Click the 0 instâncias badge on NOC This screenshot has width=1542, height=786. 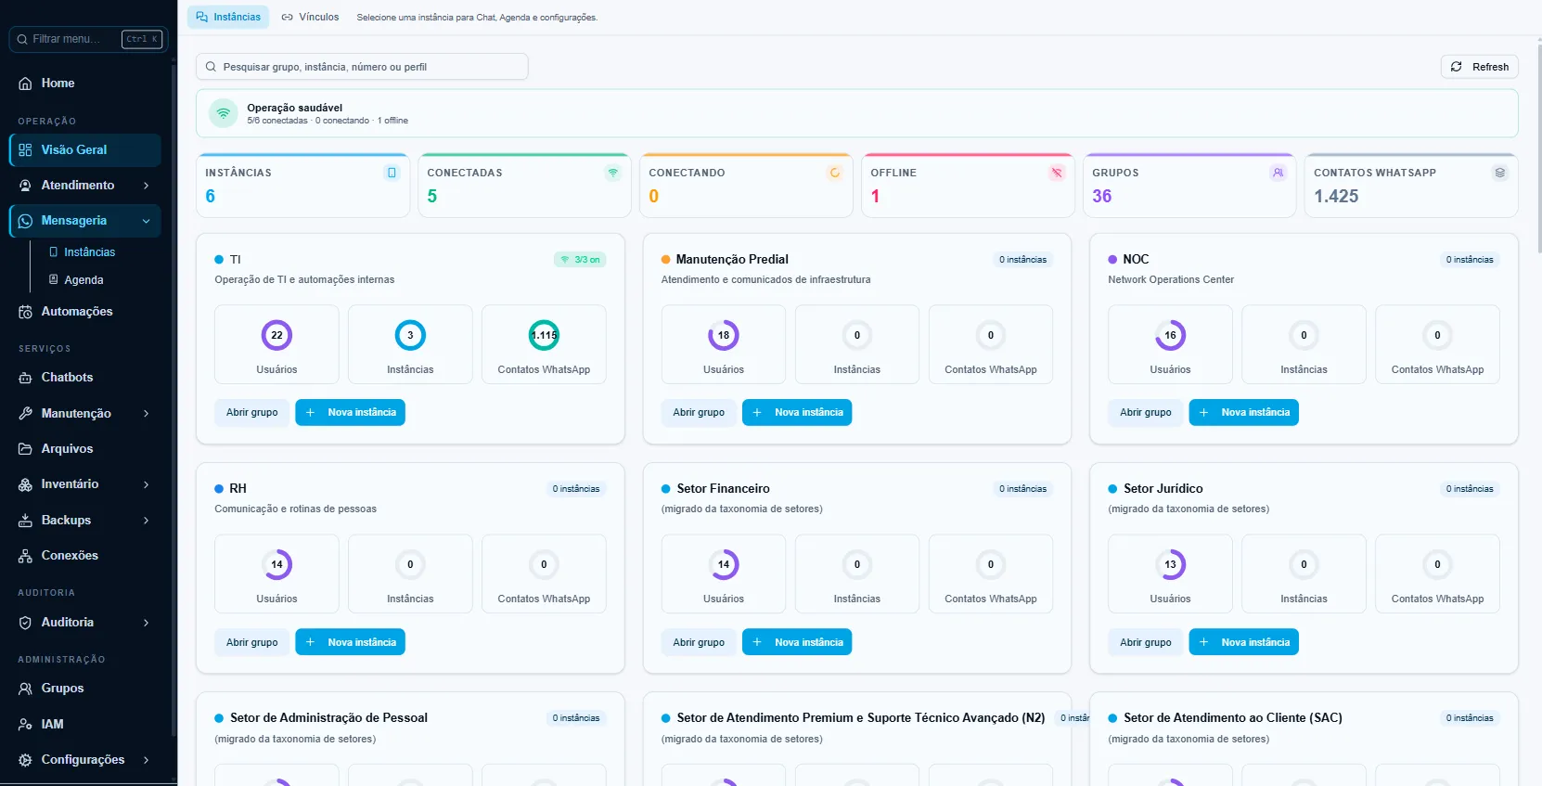(x=1470, y=260)
